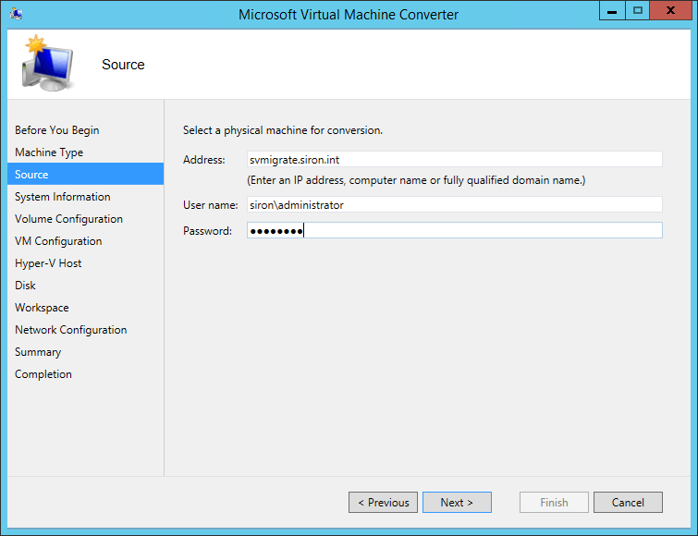Click the Address: label

(x=204, y=160)
